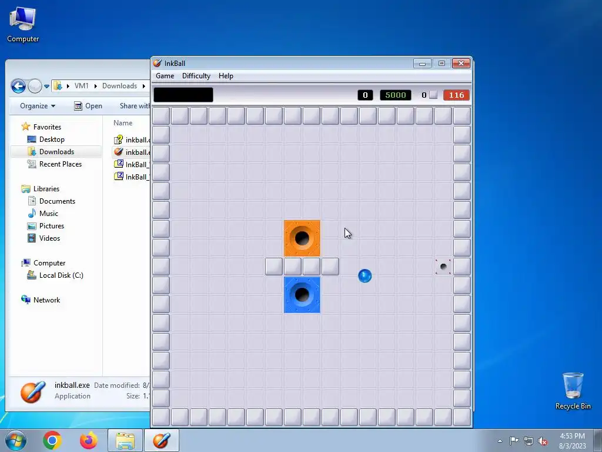Expand the arrow before VM1 breadcrumb

(x=68, y=86)
